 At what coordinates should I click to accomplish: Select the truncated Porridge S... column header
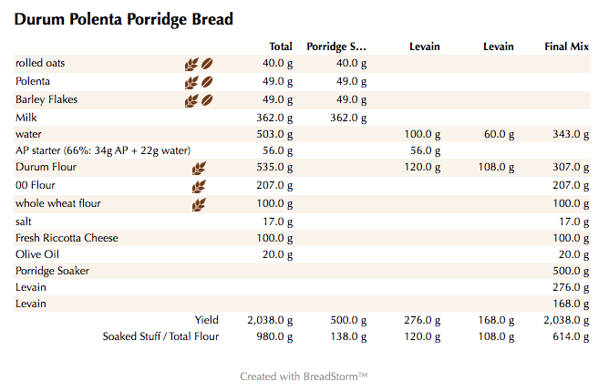336,46
